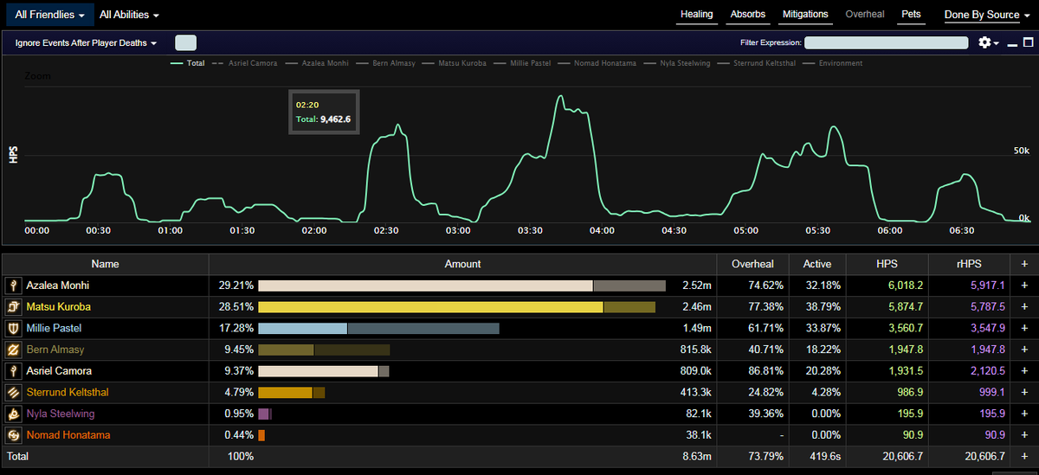Viewport: 1039px width, 475px height.
Task: Sort table by Active column
Action: coord(816,264)
